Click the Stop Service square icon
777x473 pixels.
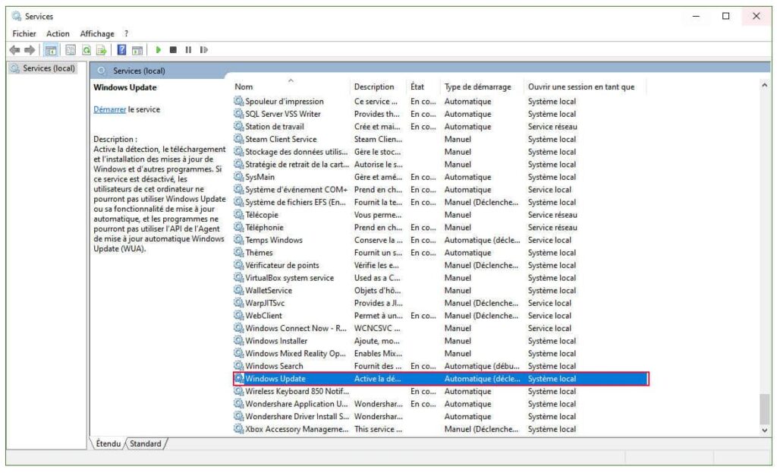173,50
